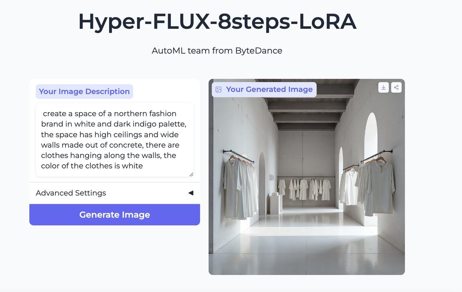Viewport: 462px width, 292px height.
Task: Select the Your Image Description label
Action: 84,92
